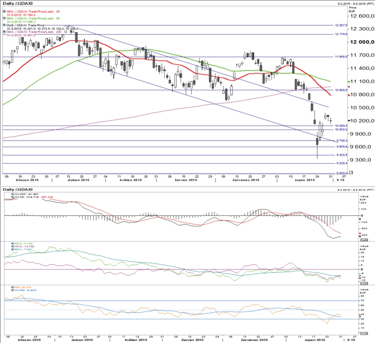Click the Auto scale box in MACD pane
The image size is (375, 343).
(x=364, y=240)
